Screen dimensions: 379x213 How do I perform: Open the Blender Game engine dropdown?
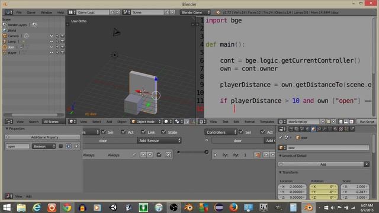click(x=195, y=12)
